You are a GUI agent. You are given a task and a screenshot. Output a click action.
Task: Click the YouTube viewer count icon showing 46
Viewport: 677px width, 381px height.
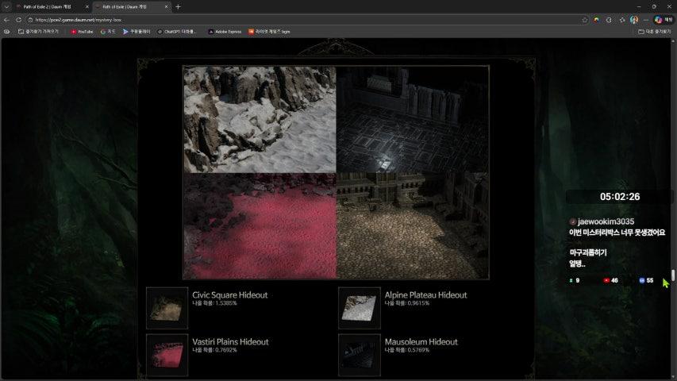pos(606,280)
